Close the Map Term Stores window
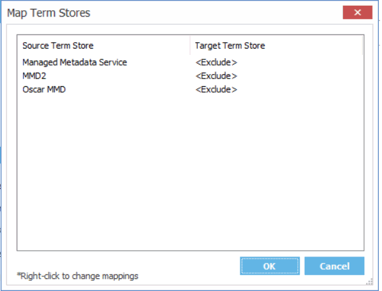This screenshot has width=382, height=291. [x=357, y=12]
